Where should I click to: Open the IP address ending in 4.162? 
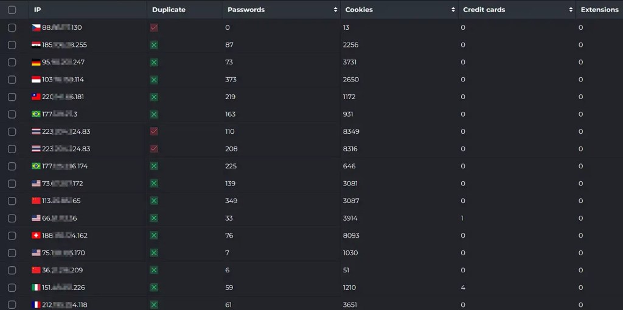pos(64,235)
